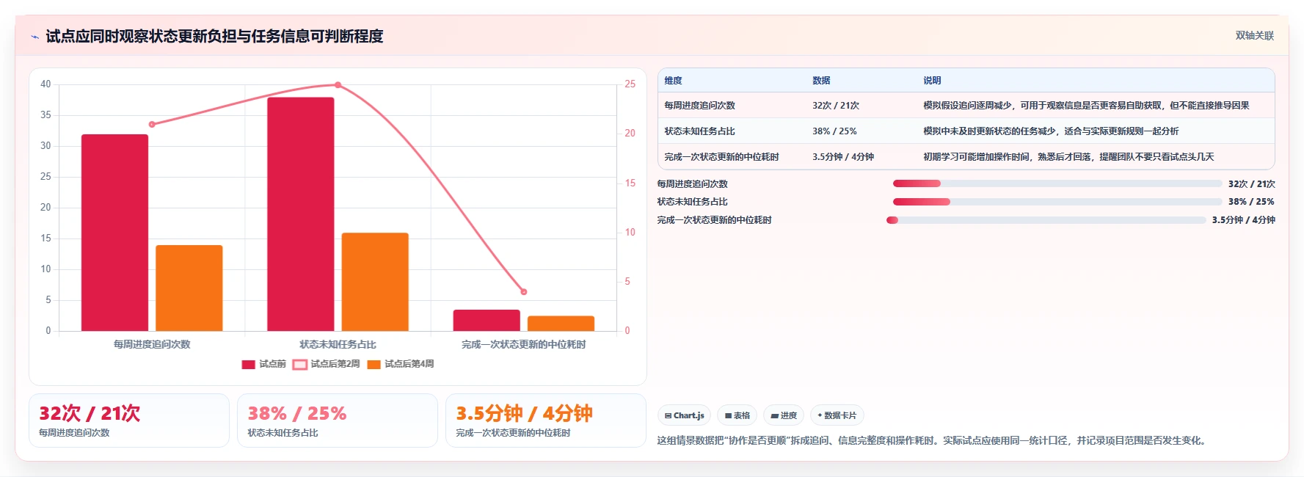This screenshot has width=1304, height=477.
Task: Toggle the 试点后第4周 legend entry
Action: pyautogui.click(x=401, y=364)
